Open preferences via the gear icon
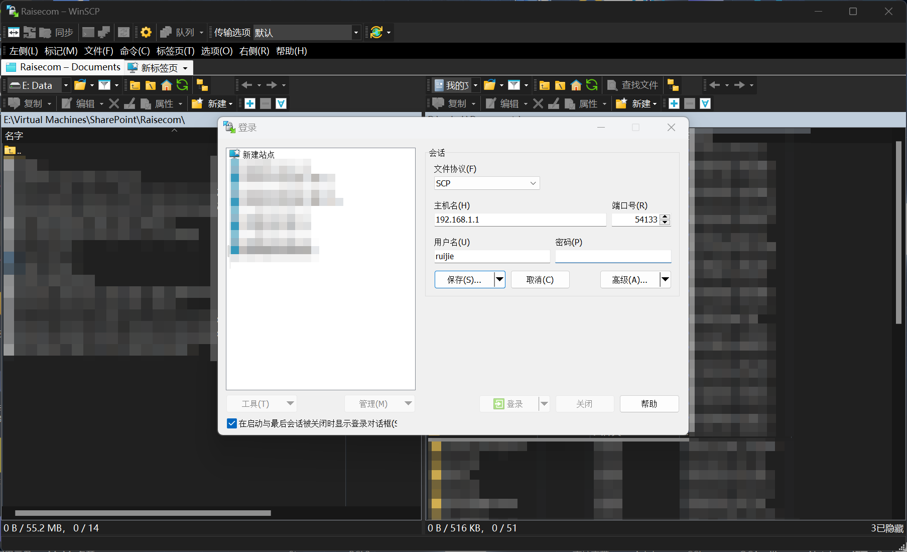The width and height of the screenshot is (907, 552). pyautogui.click(x=146, y=33)
